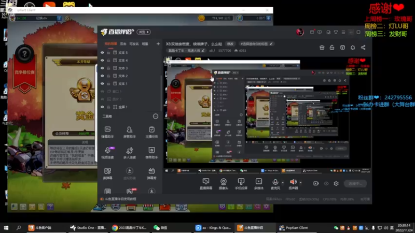
Task: Click the notification bell icon
Action: point(353,47)
